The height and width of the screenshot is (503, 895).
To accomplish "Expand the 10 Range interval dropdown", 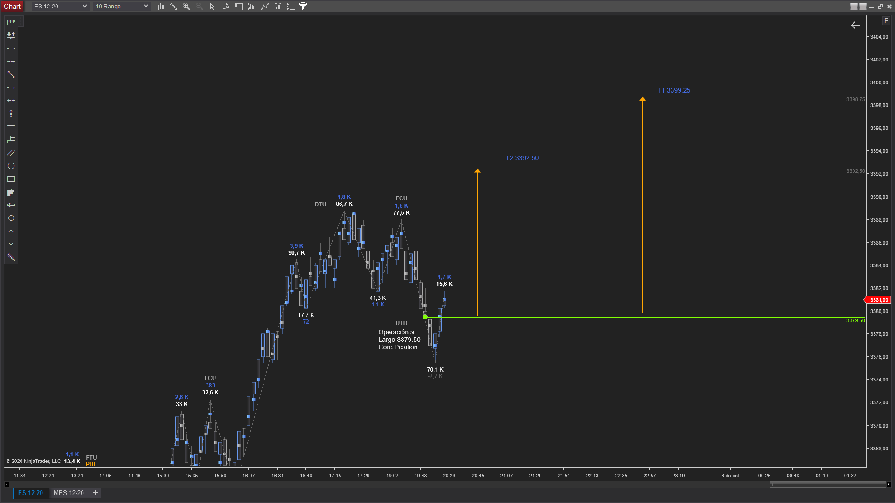I will click(146, 7).
